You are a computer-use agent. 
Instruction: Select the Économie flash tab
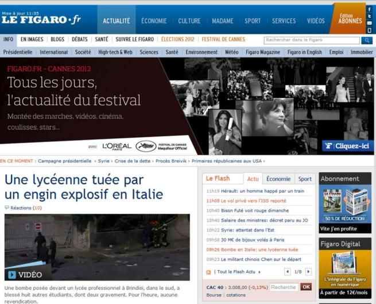coord(278,179)
